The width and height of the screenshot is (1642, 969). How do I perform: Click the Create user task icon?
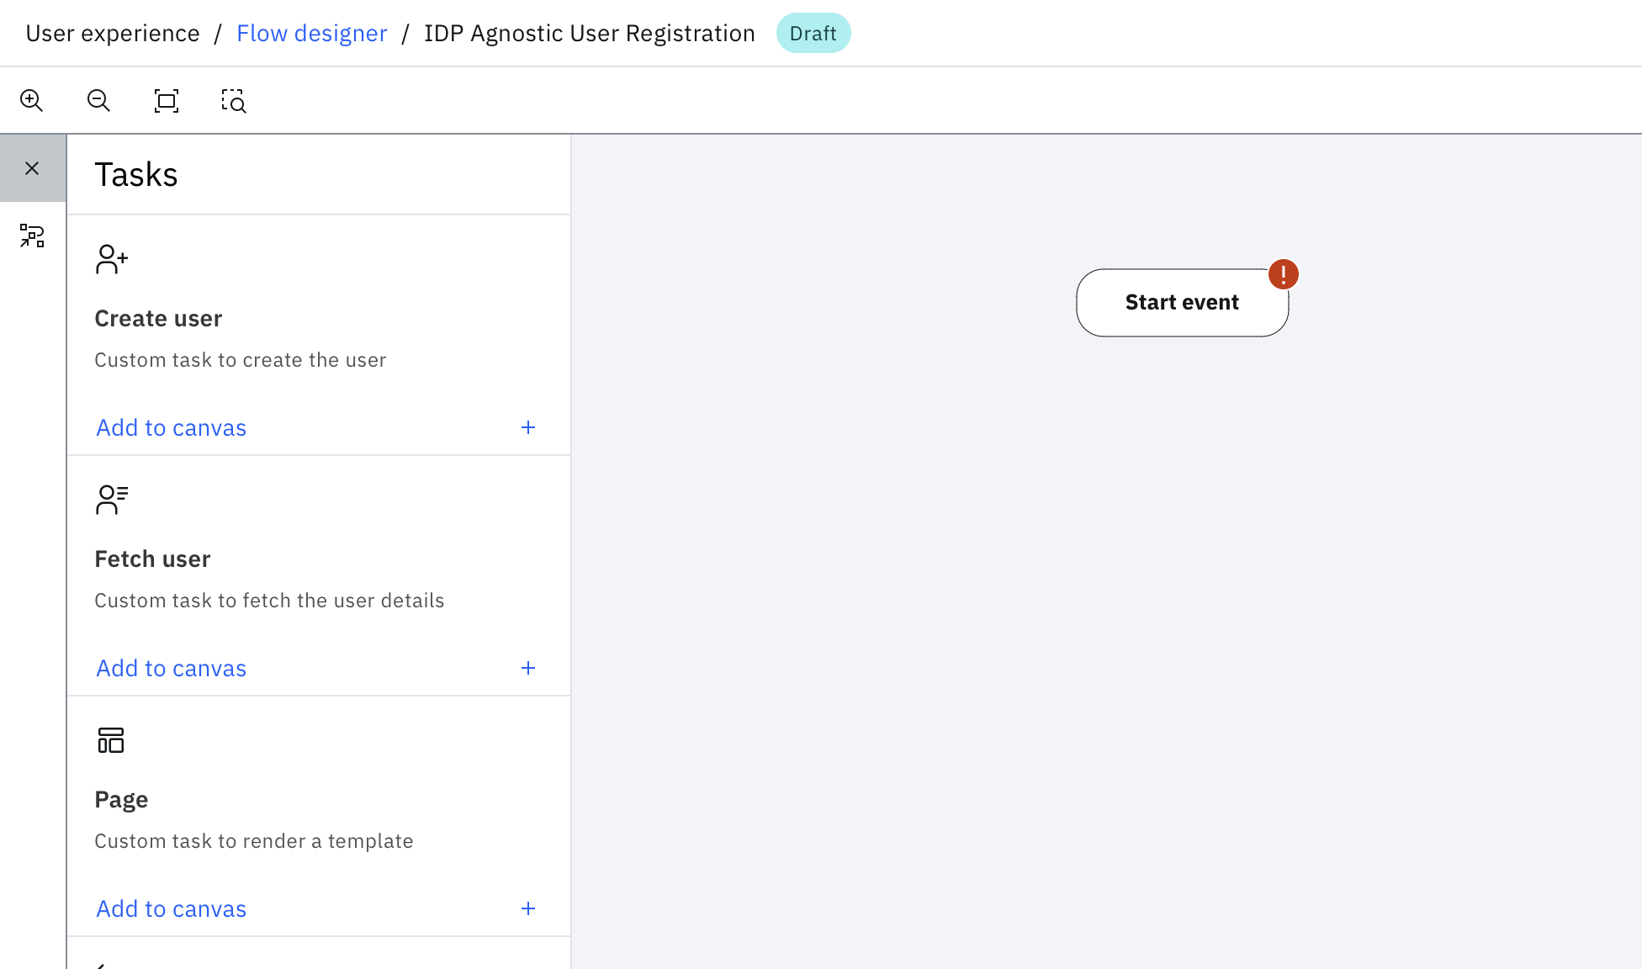(111, 259)
